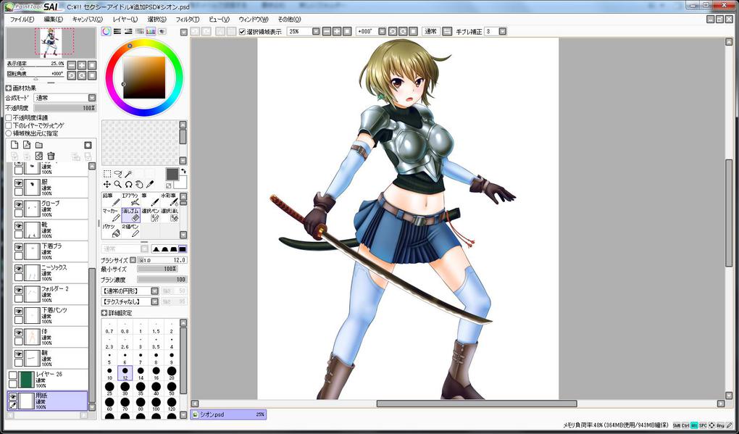Create a new normal layer
739x434 pixels.
pos(14,145)
